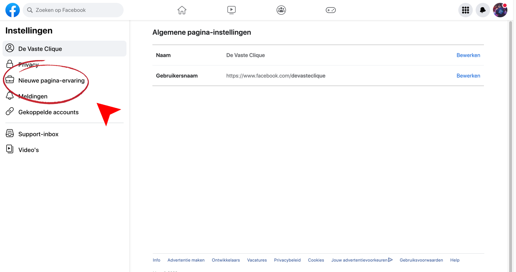516x272 pixels.
Task: Click the Instellingen sidebar heading
Action: click(x=29, y=31)
